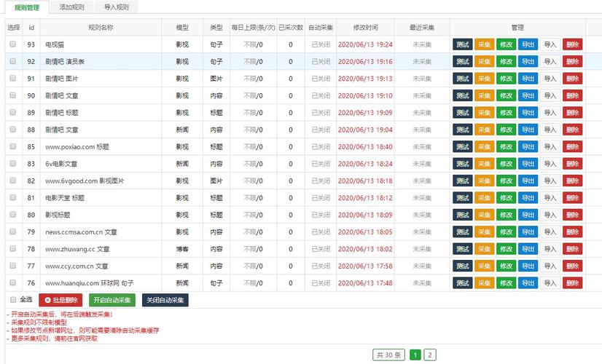Click 修改 for rule id 90
The width and height of the screenshot is (602, 364).
pos(506,95)
